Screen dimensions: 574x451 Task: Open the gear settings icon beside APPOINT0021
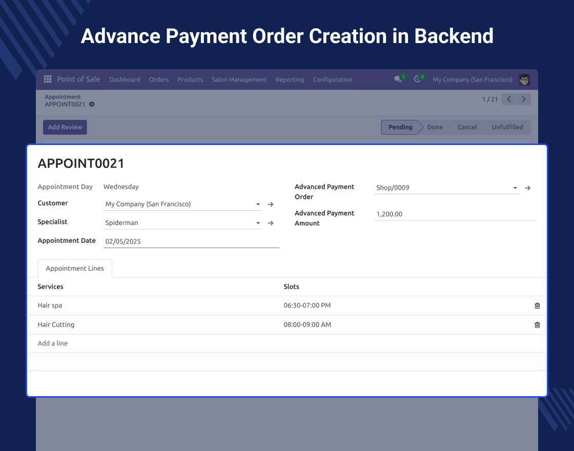pos(92,105)
